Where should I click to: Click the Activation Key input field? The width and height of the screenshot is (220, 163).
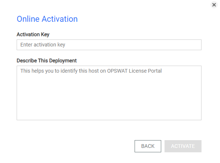[x=109, y=45]
